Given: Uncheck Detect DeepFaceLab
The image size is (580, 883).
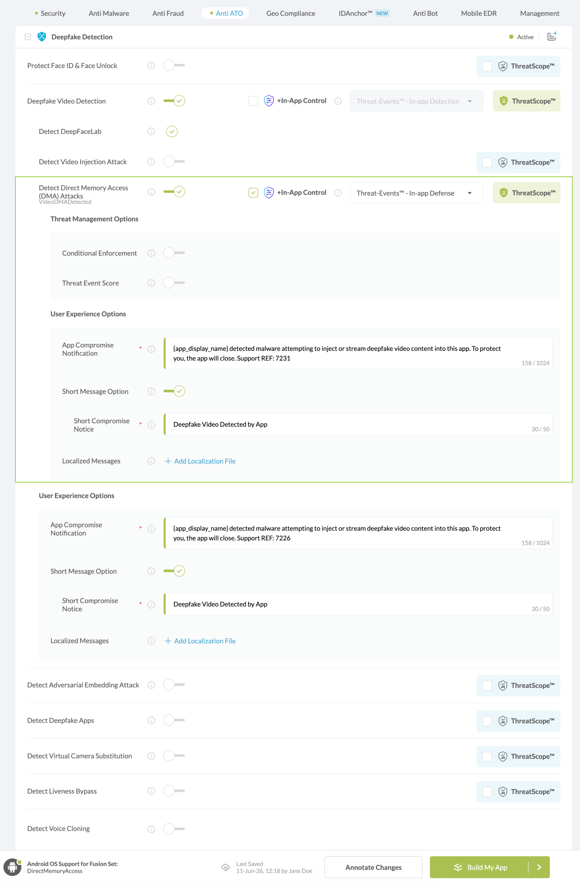Looking at the screenshot, I should click(172, 131).
